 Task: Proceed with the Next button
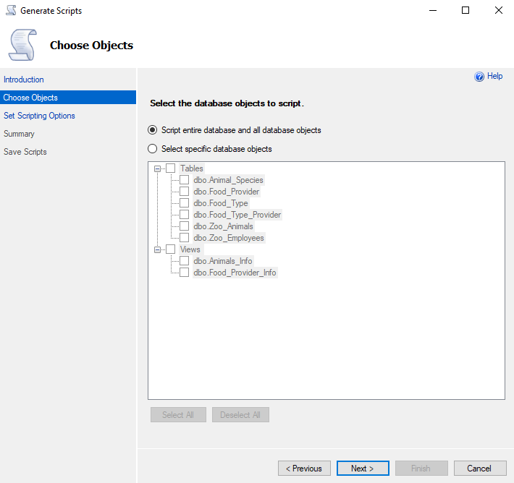click(363, 469)
